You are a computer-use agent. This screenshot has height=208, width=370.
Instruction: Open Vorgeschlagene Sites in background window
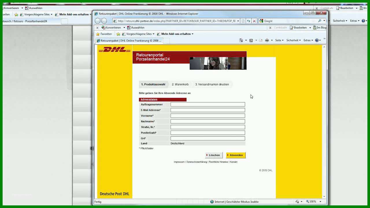pyautogui.click(x=36, y=14)
